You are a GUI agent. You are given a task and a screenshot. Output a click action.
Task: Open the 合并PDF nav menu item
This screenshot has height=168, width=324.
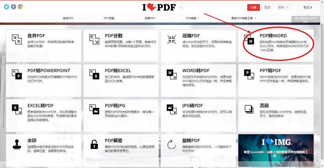[x=68, y=18]
